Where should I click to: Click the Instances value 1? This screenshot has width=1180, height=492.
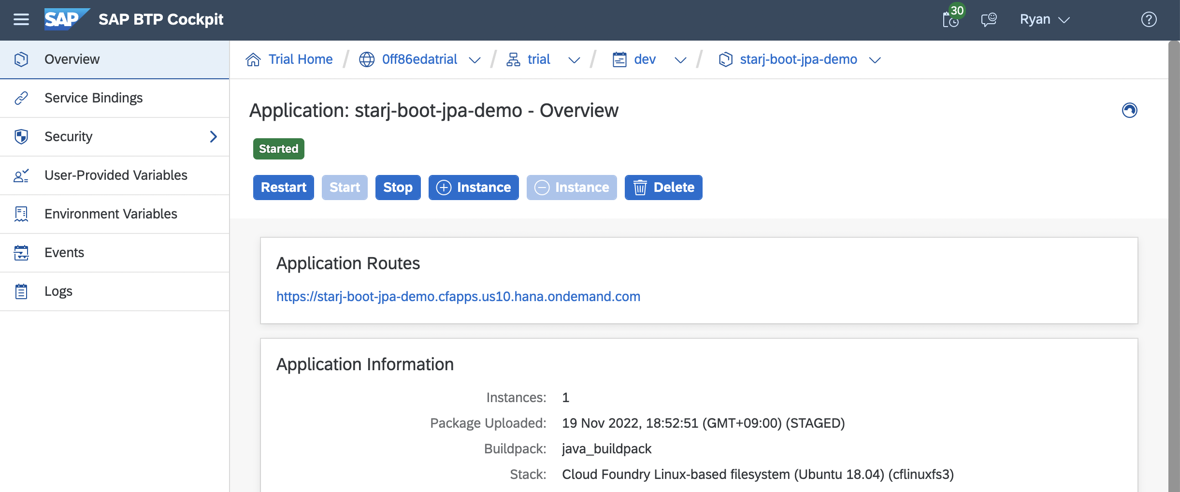566,398
